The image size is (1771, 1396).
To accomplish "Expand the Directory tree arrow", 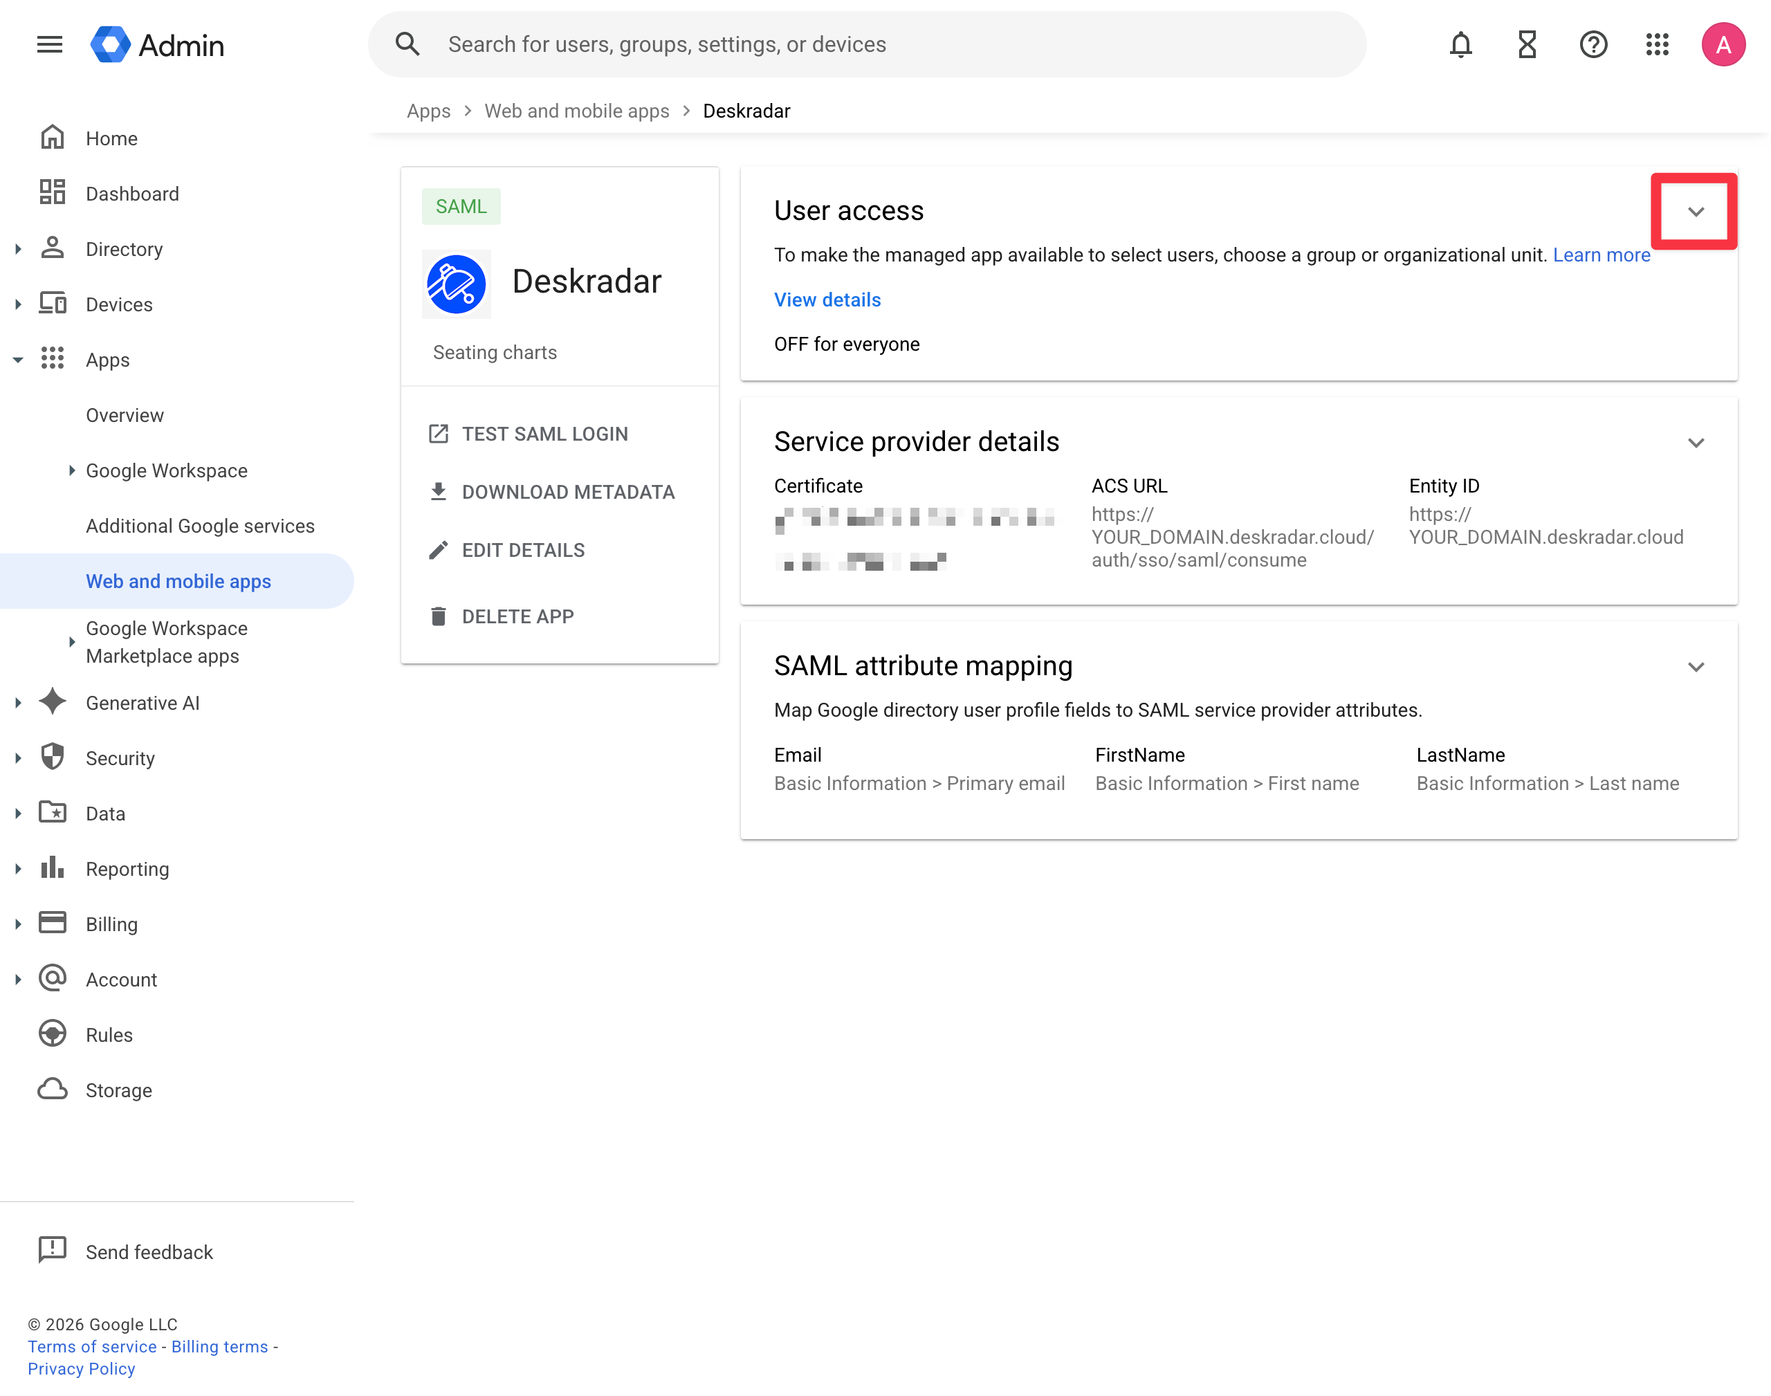I will 18,248.
